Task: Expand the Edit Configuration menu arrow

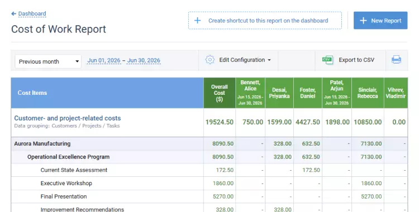Action: coord(269,60)
